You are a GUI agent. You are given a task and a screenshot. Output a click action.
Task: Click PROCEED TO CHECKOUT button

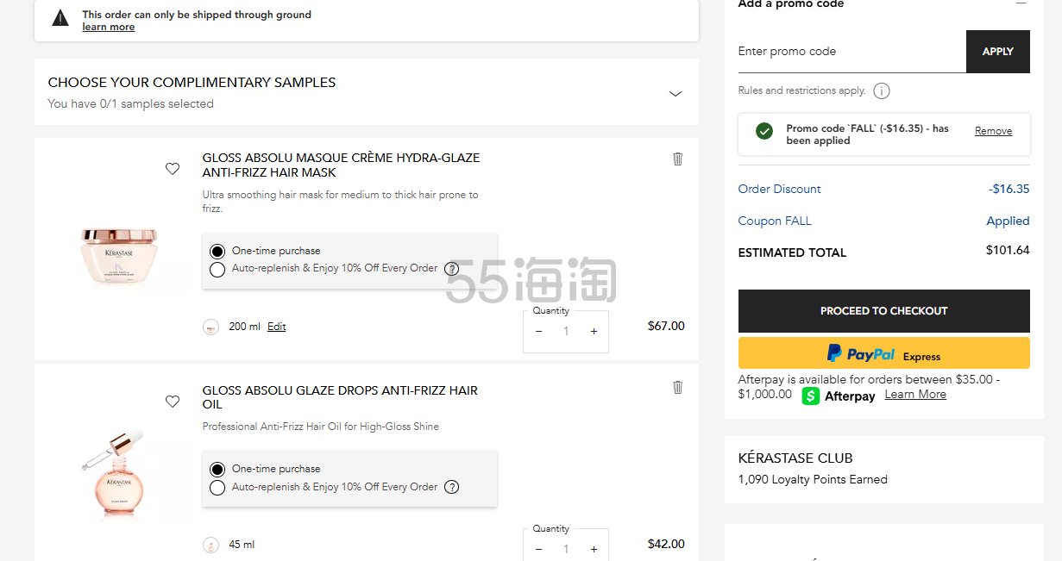tap(884, 311)
